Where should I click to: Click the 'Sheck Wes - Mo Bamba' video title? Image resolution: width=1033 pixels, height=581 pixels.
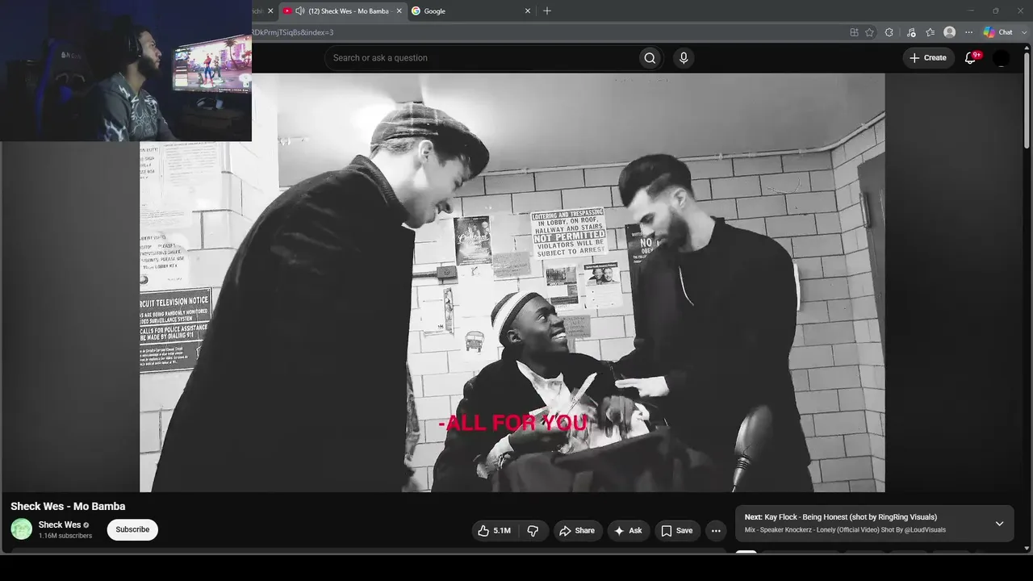pos(68,507)
